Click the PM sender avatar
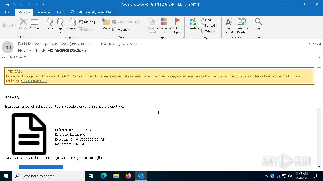 point(8,47)
